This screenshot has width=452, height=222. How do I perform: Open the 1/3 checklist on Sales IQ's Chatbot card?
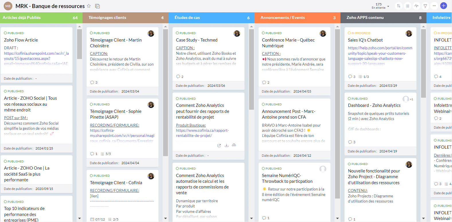tap(364, 77)
